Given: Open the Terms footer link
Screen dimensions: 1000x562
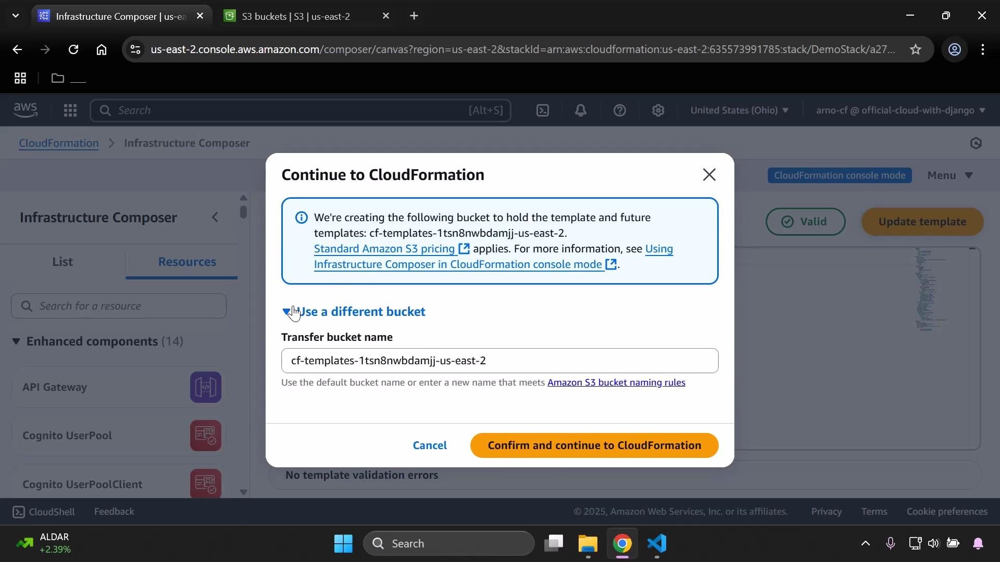Looking at the screenshot, I should (x=874, y=512).
